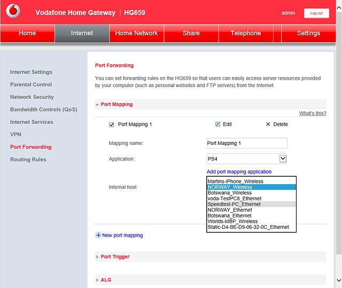Open the Telephone tab
This screenshot has height=288, width=342.
[x=246, y=33]
